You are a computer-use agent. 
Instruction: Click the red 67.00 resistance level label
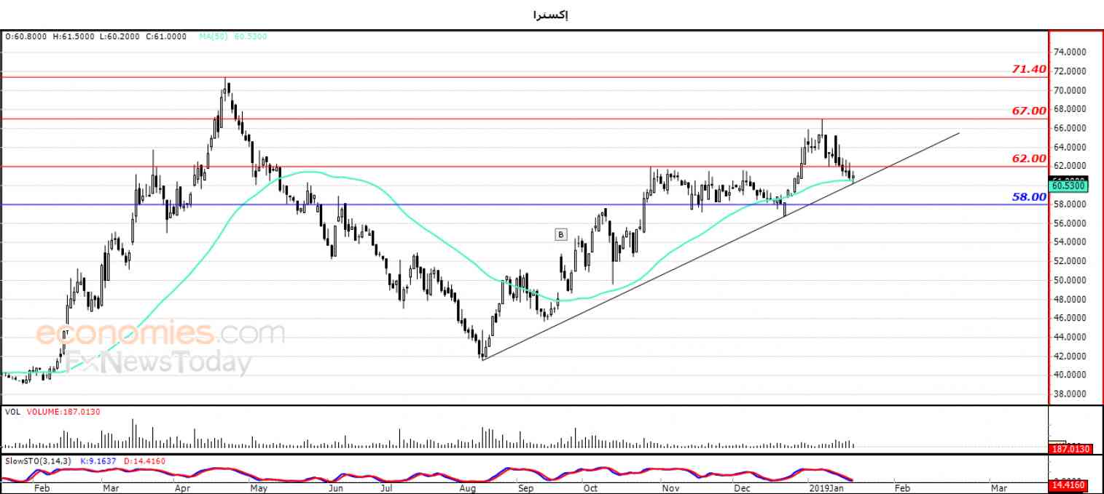tap(1029, 111)
